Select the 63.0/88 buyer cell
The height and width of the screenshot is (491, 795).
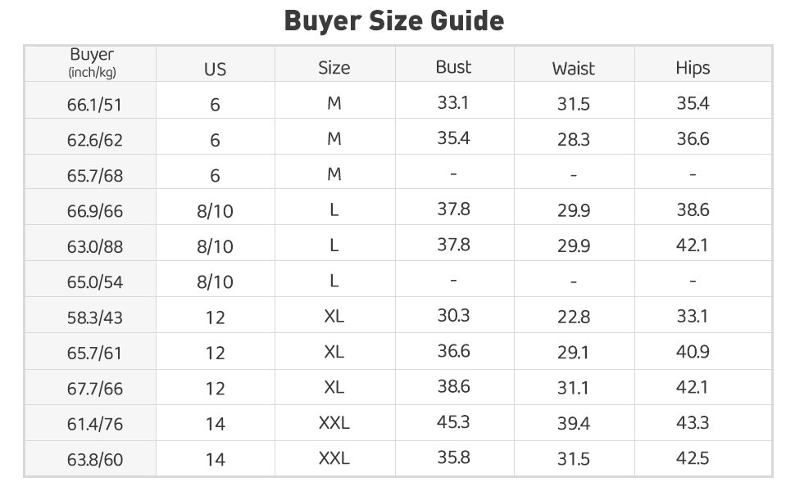pyautogui.click(x=95, y=246)
